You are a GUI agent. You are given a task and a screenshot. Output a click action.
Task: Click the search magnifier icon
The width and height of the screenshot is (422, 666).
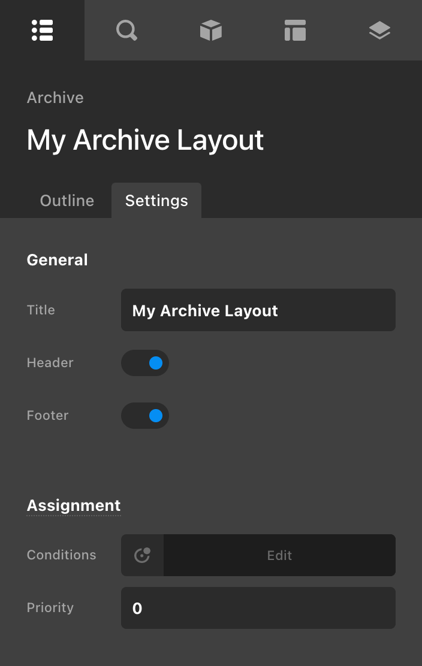126,30
